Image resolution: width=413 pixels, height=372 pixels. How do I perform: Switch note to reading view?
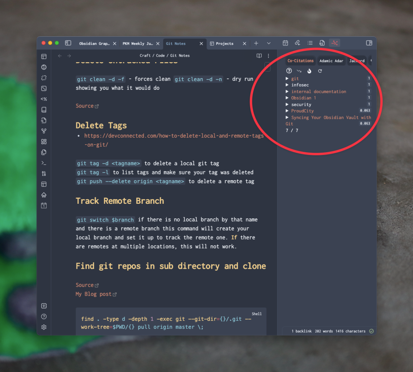point(259,56)
